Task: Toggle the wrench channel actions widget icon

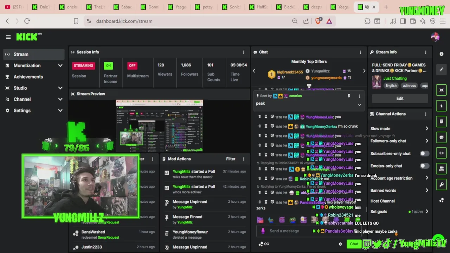Action: 442,184
